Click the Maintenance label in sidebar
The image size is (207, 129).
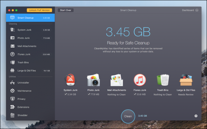25,91
